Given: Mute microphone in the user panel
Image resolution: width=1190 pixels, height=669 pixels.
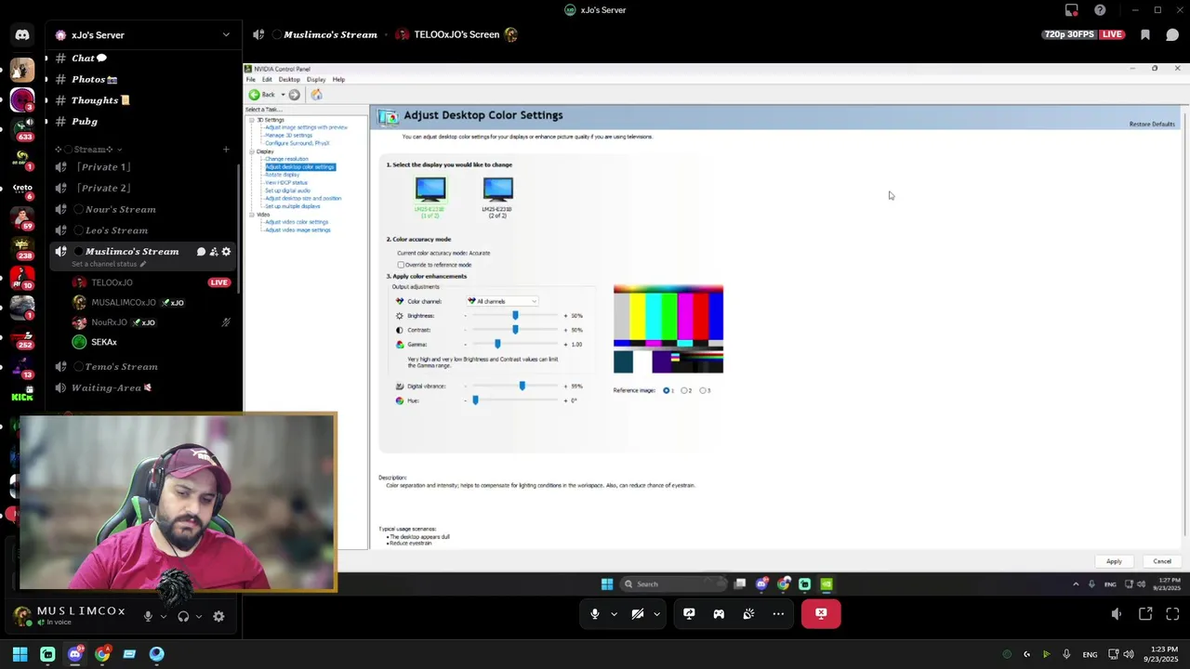Looking at the screenshot, I should pos(148,616).
